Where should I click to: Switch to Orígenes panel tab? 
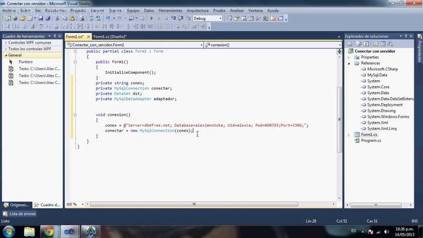[x=17, y=205]
